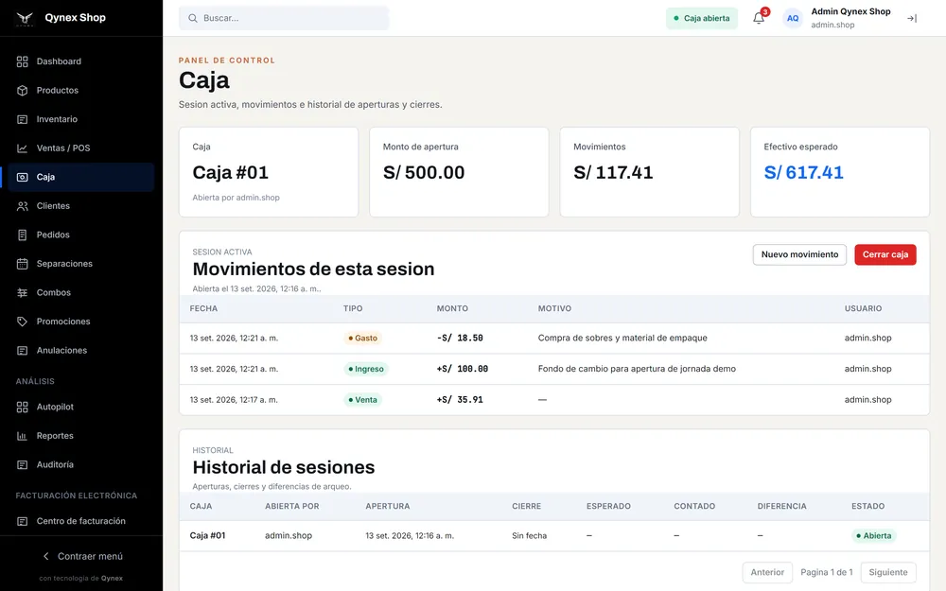Click the Qynex Shop logo icon
The width and height of the screenshot is (946, 591).
tap(25, 18)
